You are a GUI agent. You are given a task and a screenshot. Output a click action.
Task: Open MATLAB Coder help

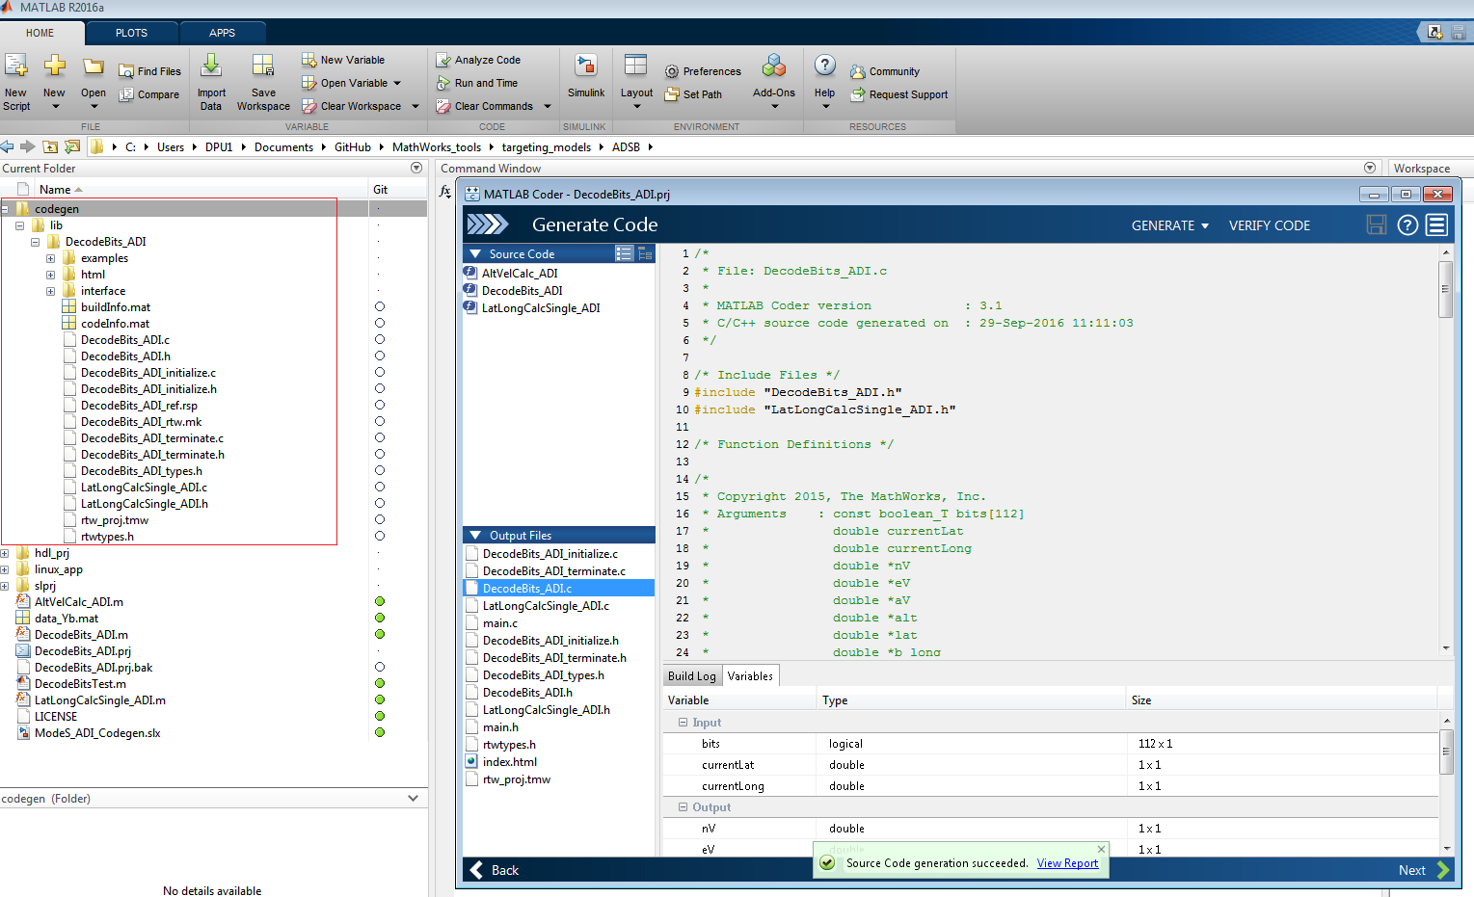1407,224
